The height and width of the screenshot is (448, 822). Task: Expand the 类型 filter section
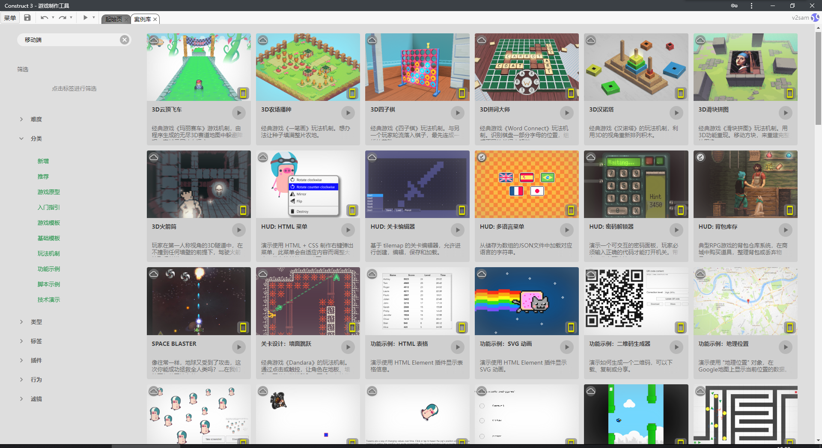point(21,322)
